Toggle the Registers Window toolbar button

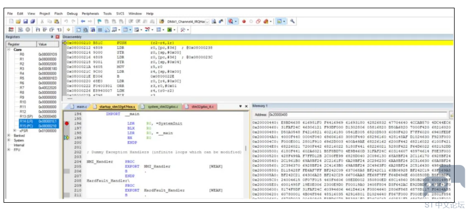pyautogui.click(x=100, y=30)
